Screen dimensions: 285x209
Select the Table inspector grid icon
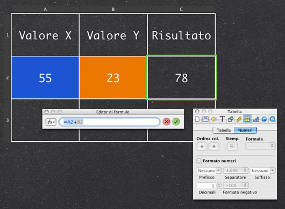[x=247, y=119]
